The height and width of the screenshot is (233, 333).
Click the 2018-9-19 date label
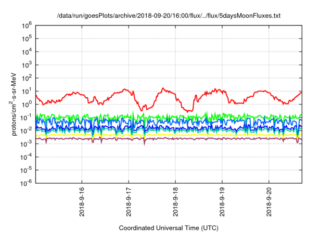tap(222, 202)
